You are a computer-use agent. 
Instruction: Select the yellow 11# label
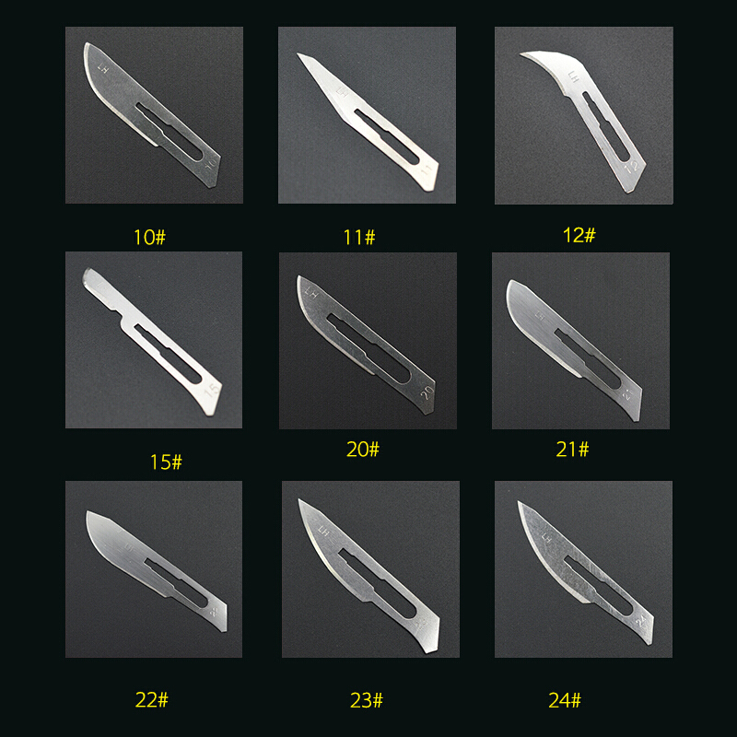click(359, 238)
